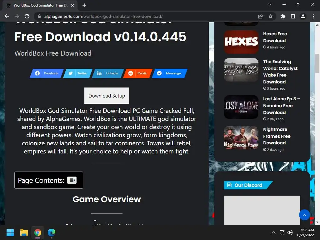
Task: Open the Nightmare Frames thumbnail
Action: tap(241, 137)
